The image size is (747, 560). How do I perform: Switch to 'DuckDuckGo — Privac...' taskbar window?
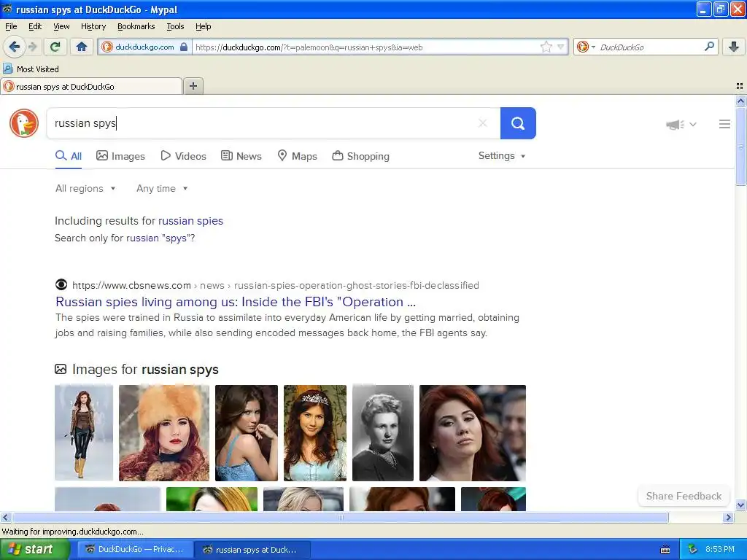coord(135,549)
